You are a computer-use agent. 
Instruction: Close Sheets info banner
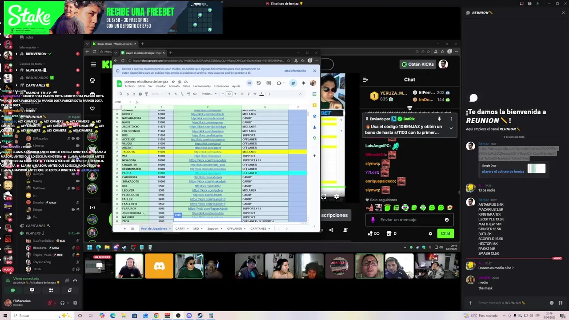314,71
